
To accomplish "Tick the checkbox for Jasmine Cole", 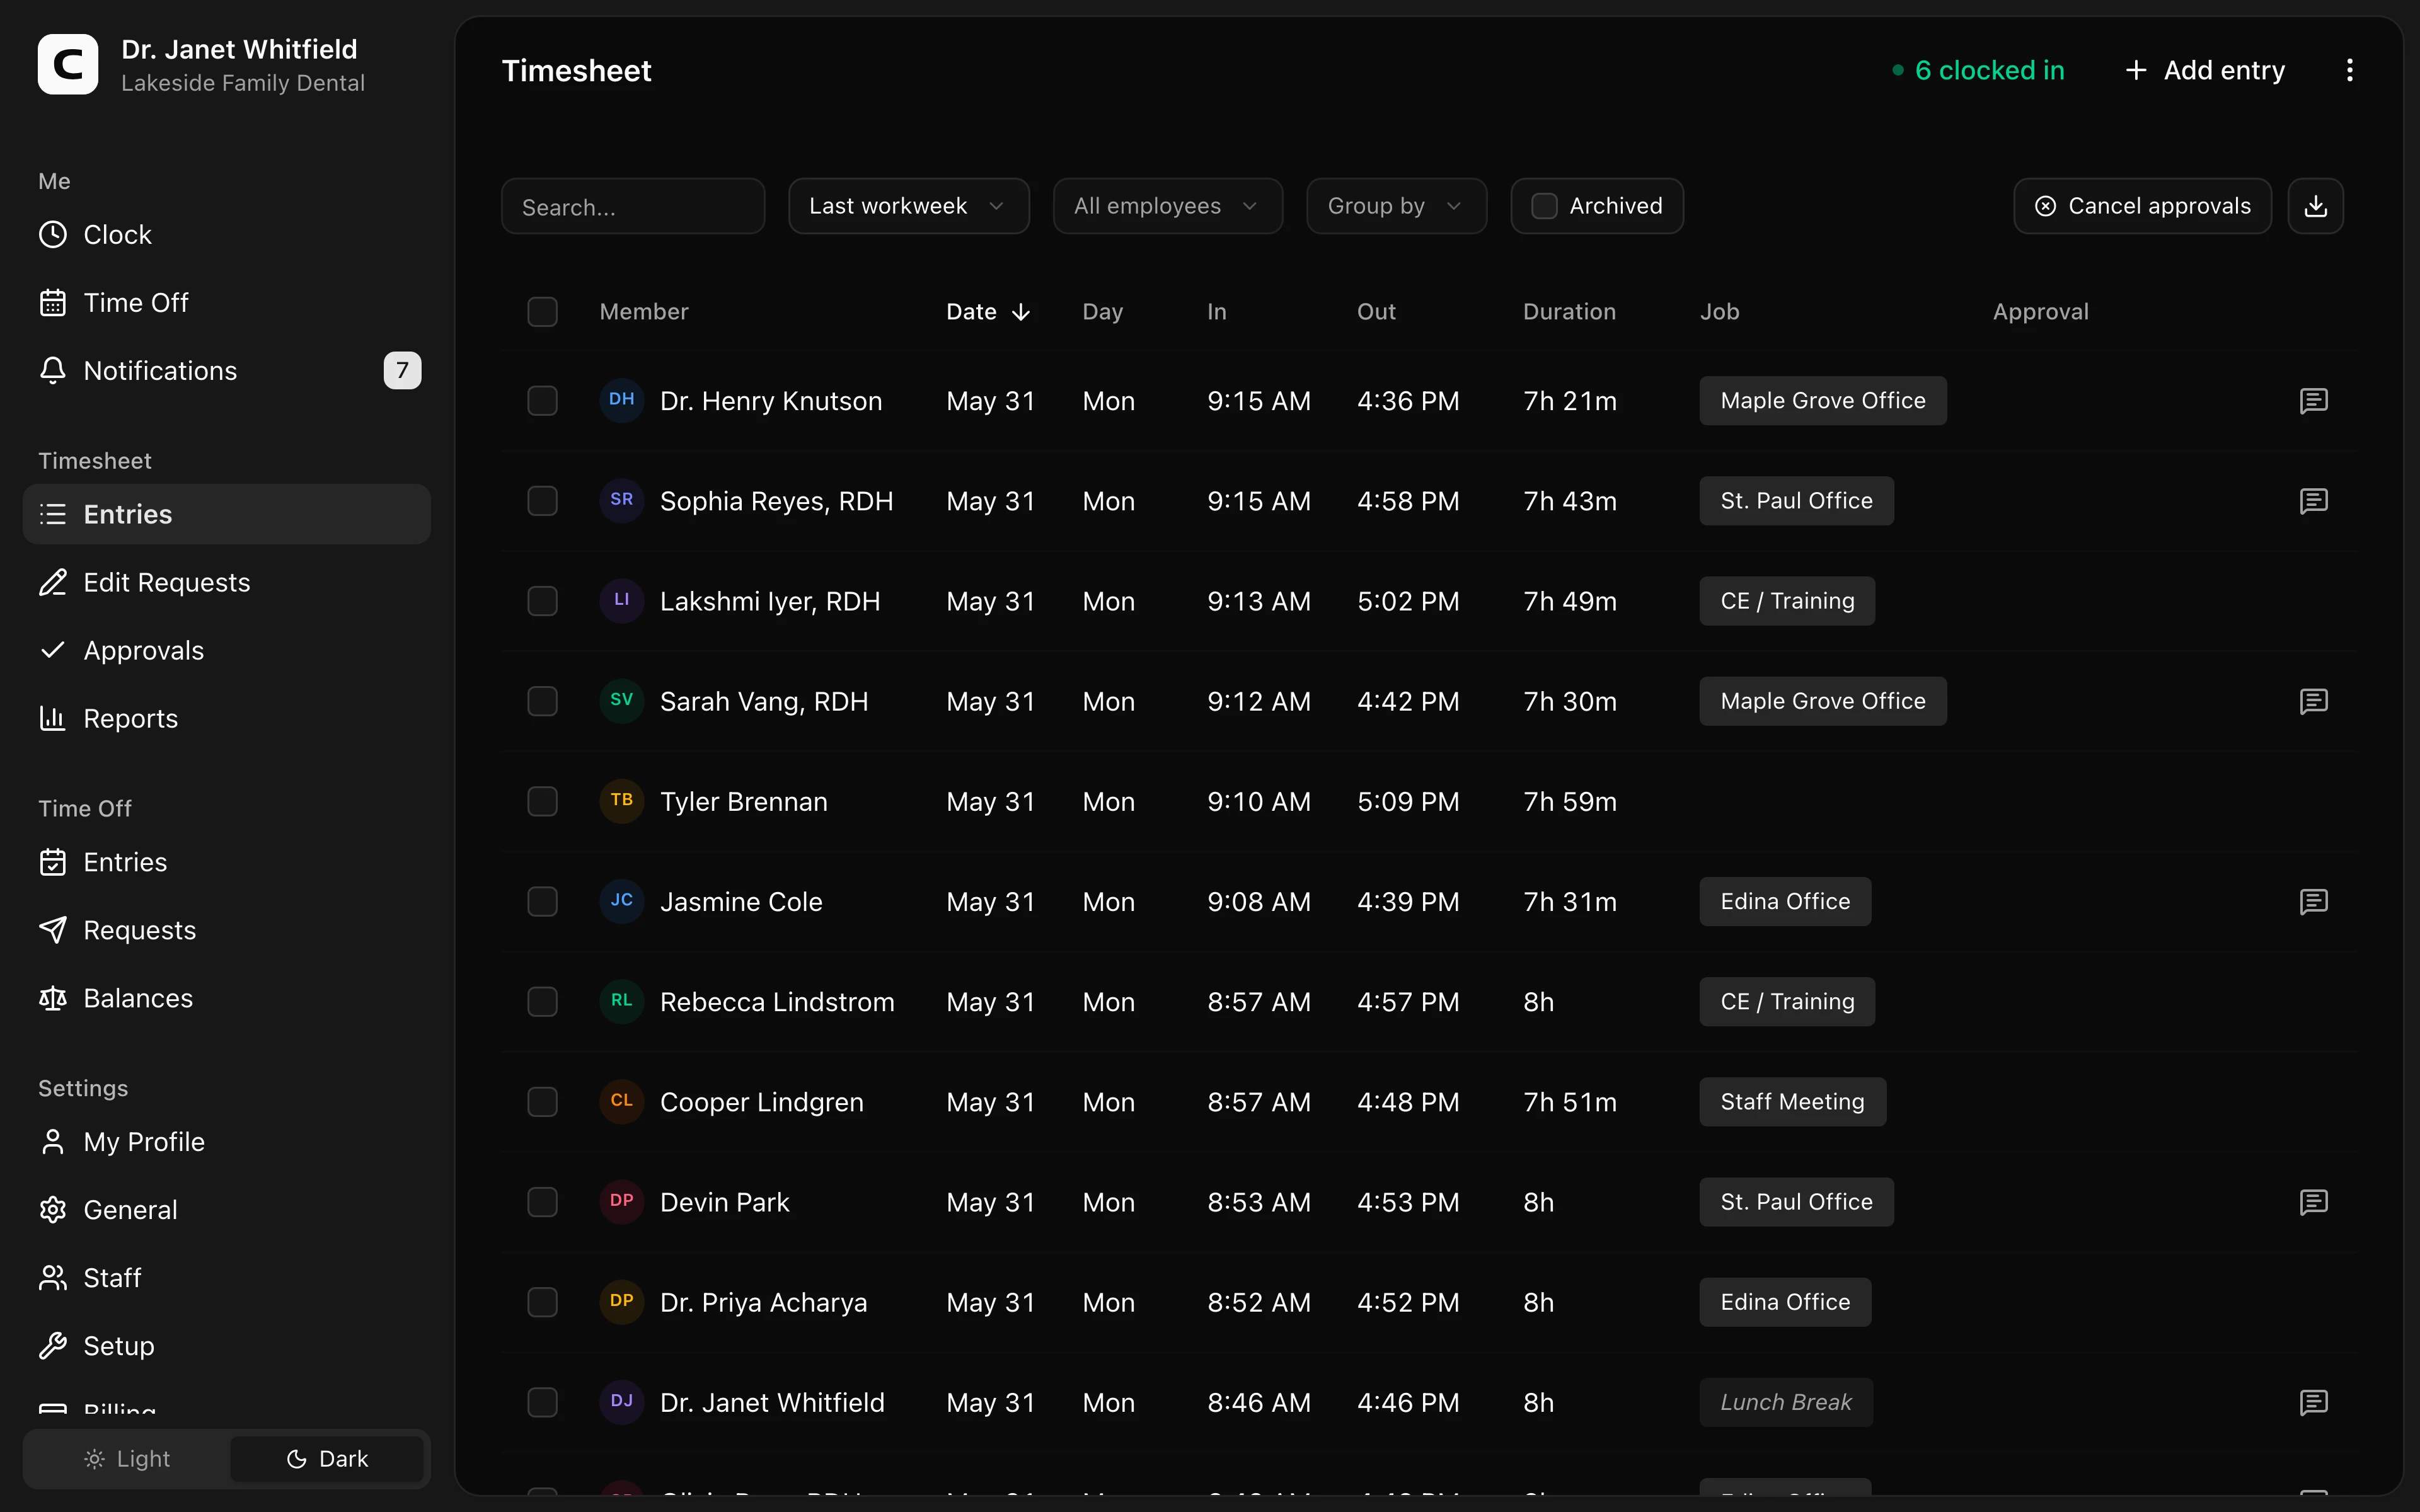I will coord(542,902).
